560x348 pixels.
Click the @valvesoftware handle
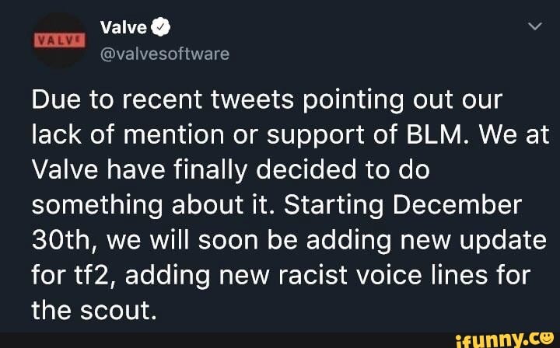tap(165, 54)
